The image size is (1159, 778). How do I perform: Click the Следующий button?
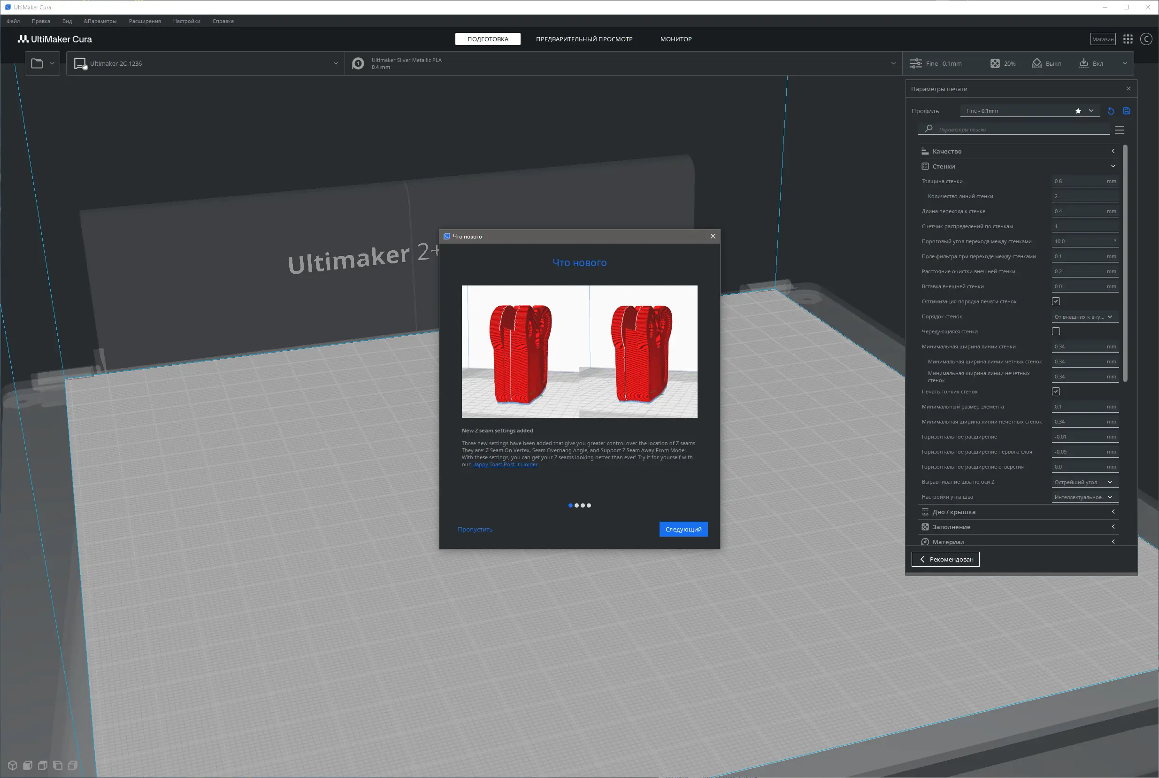(x=683, y=530)
